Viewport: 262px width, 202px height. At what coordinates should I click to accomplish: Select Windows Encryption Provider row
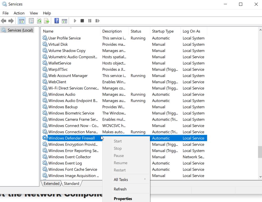[x=73, y=144]
